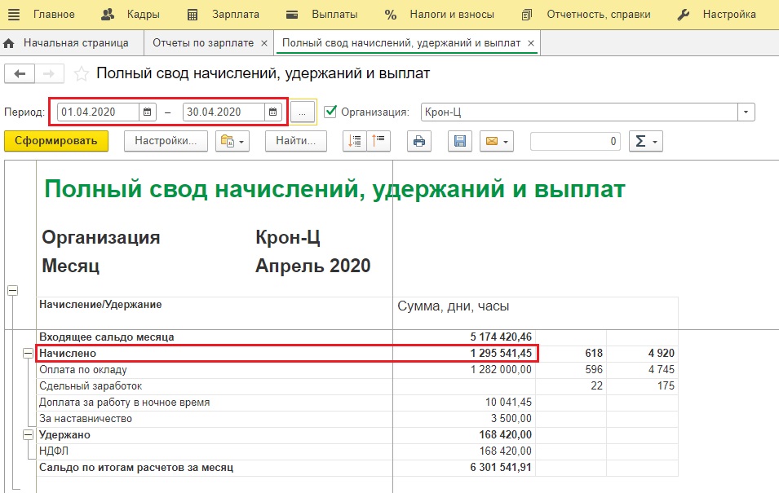Open the Главное section

54,15
